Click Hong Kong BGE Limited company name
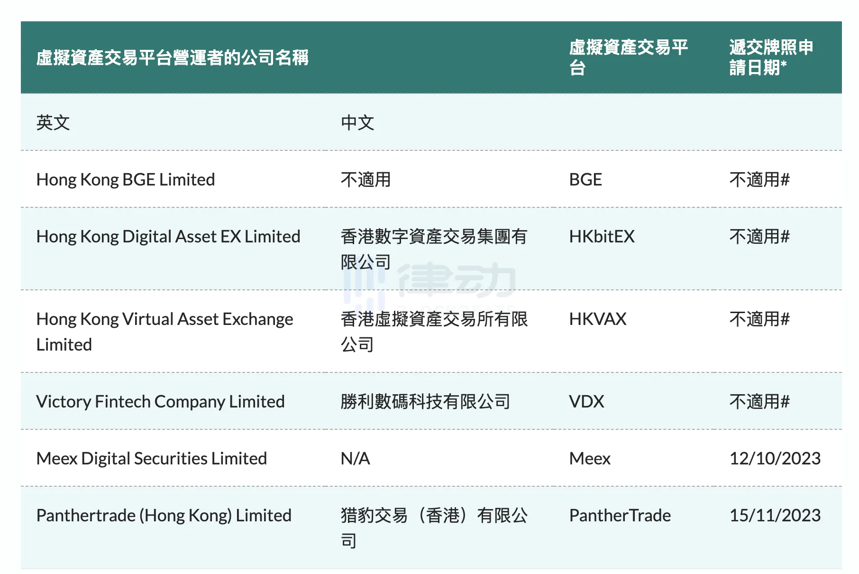 pyautogui.click(x=126, y=180)
